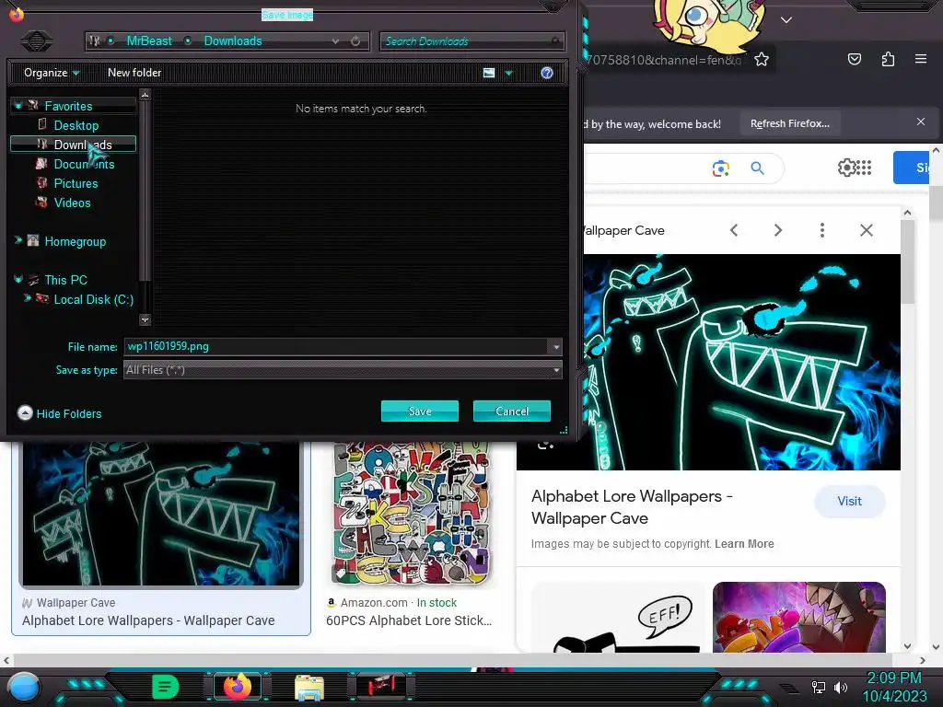The height and width of the screenshot is (707, 943).
Task: Open the red-black app in the taskbar
Action: (x=380, y=687)
